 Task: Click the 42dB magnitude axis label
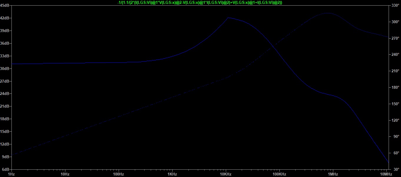coord(5,18)
